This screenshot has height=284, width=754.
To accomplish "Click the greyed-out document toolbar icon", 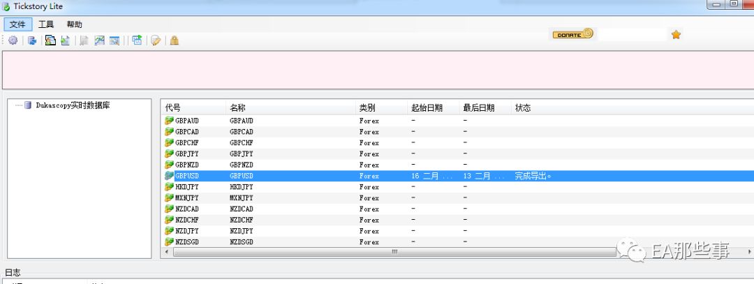I will coord(84,40).
